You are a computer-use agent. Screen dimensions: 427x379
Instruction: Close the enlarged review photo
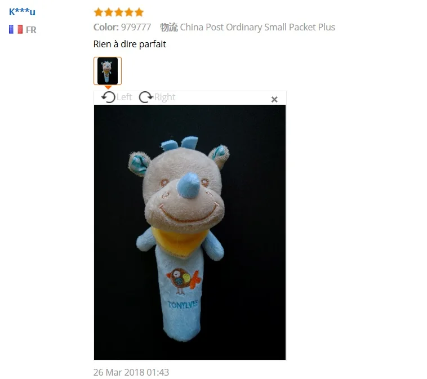274,99
